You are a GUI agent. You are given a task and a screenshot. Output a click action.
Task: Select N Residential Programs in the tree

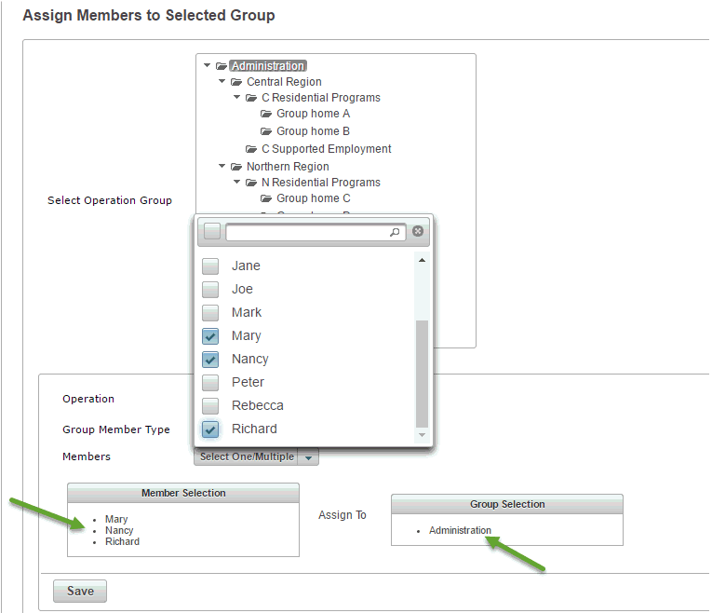320,183
